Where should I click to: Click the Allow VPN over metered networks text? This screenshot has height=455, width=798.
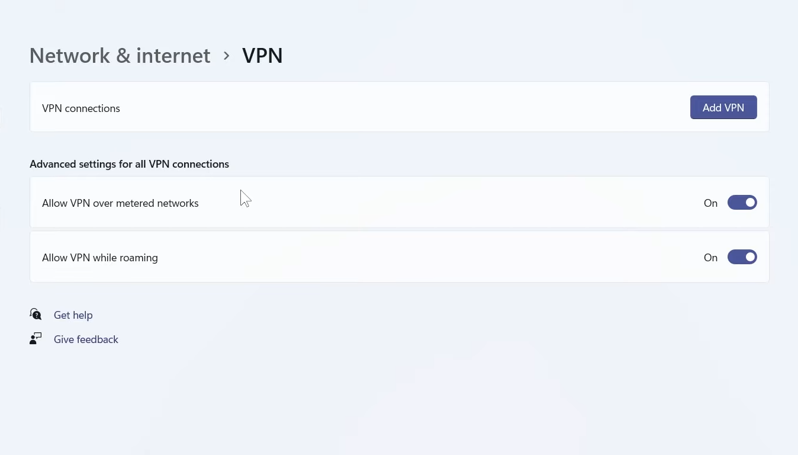(120, 203)
